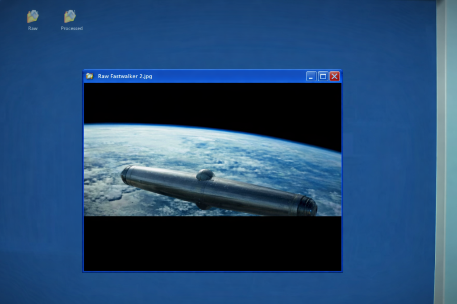Image resolution: width=457 pixels, height=304 pixels.
Task: Minimize the Raw Fastwalker 2.jpg window
Action: [x=311, y=76]
